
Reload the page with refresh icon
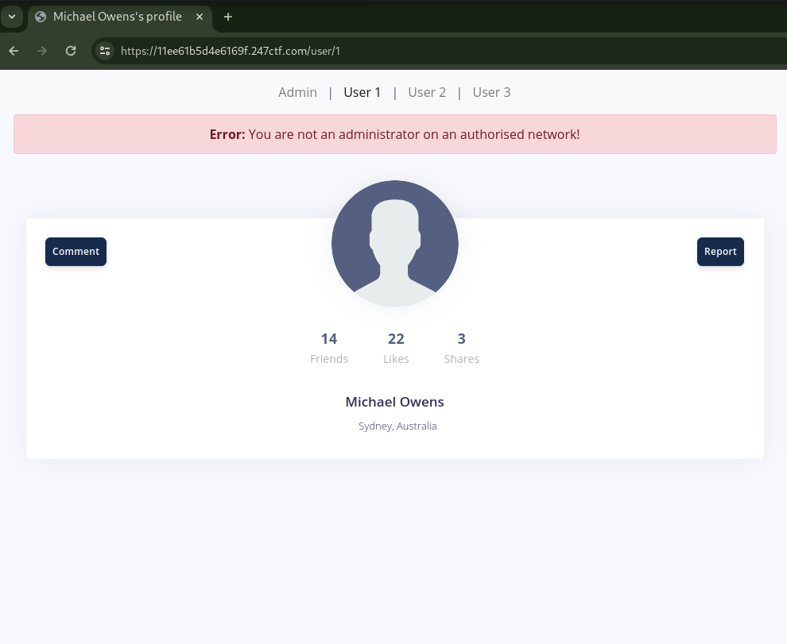71,51
